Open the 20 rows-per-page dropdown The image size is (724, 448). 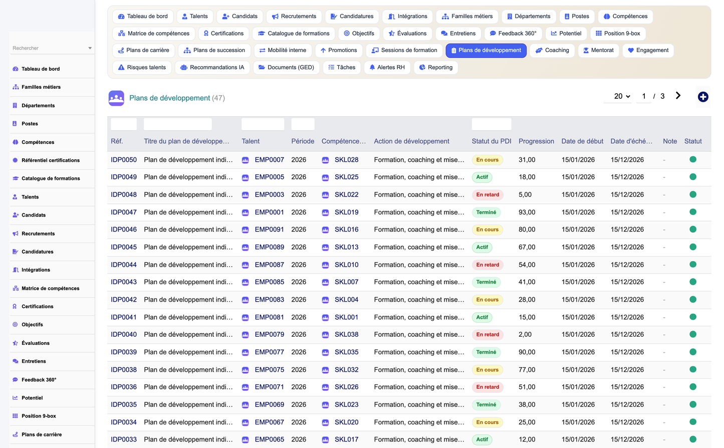pos(622,96)
